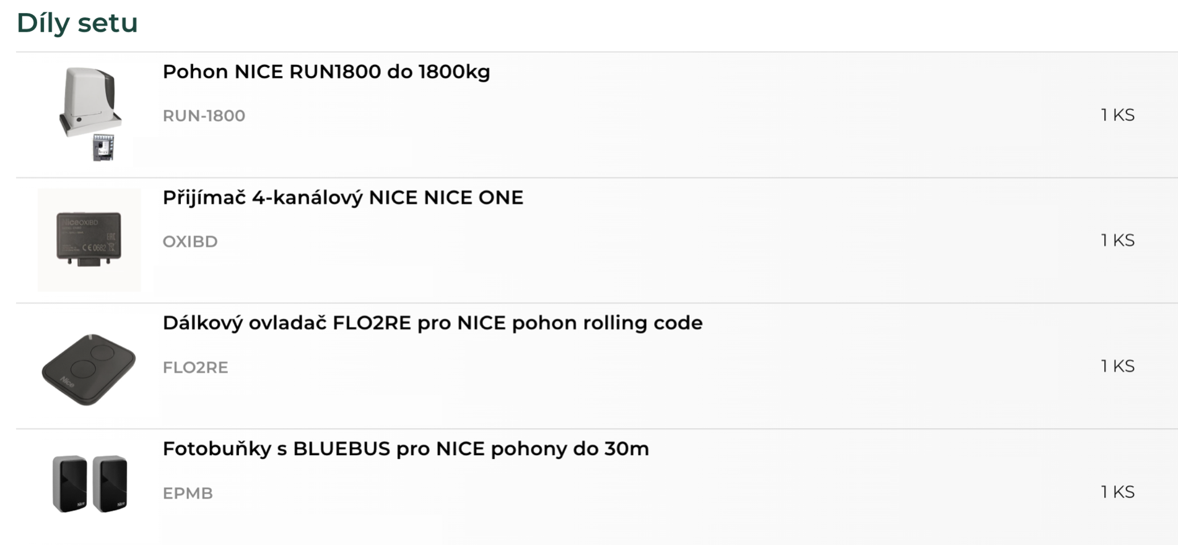Open the NICE RUN1800 motor product image
The width and height of the screenshot is (1178, 545).
89,115
